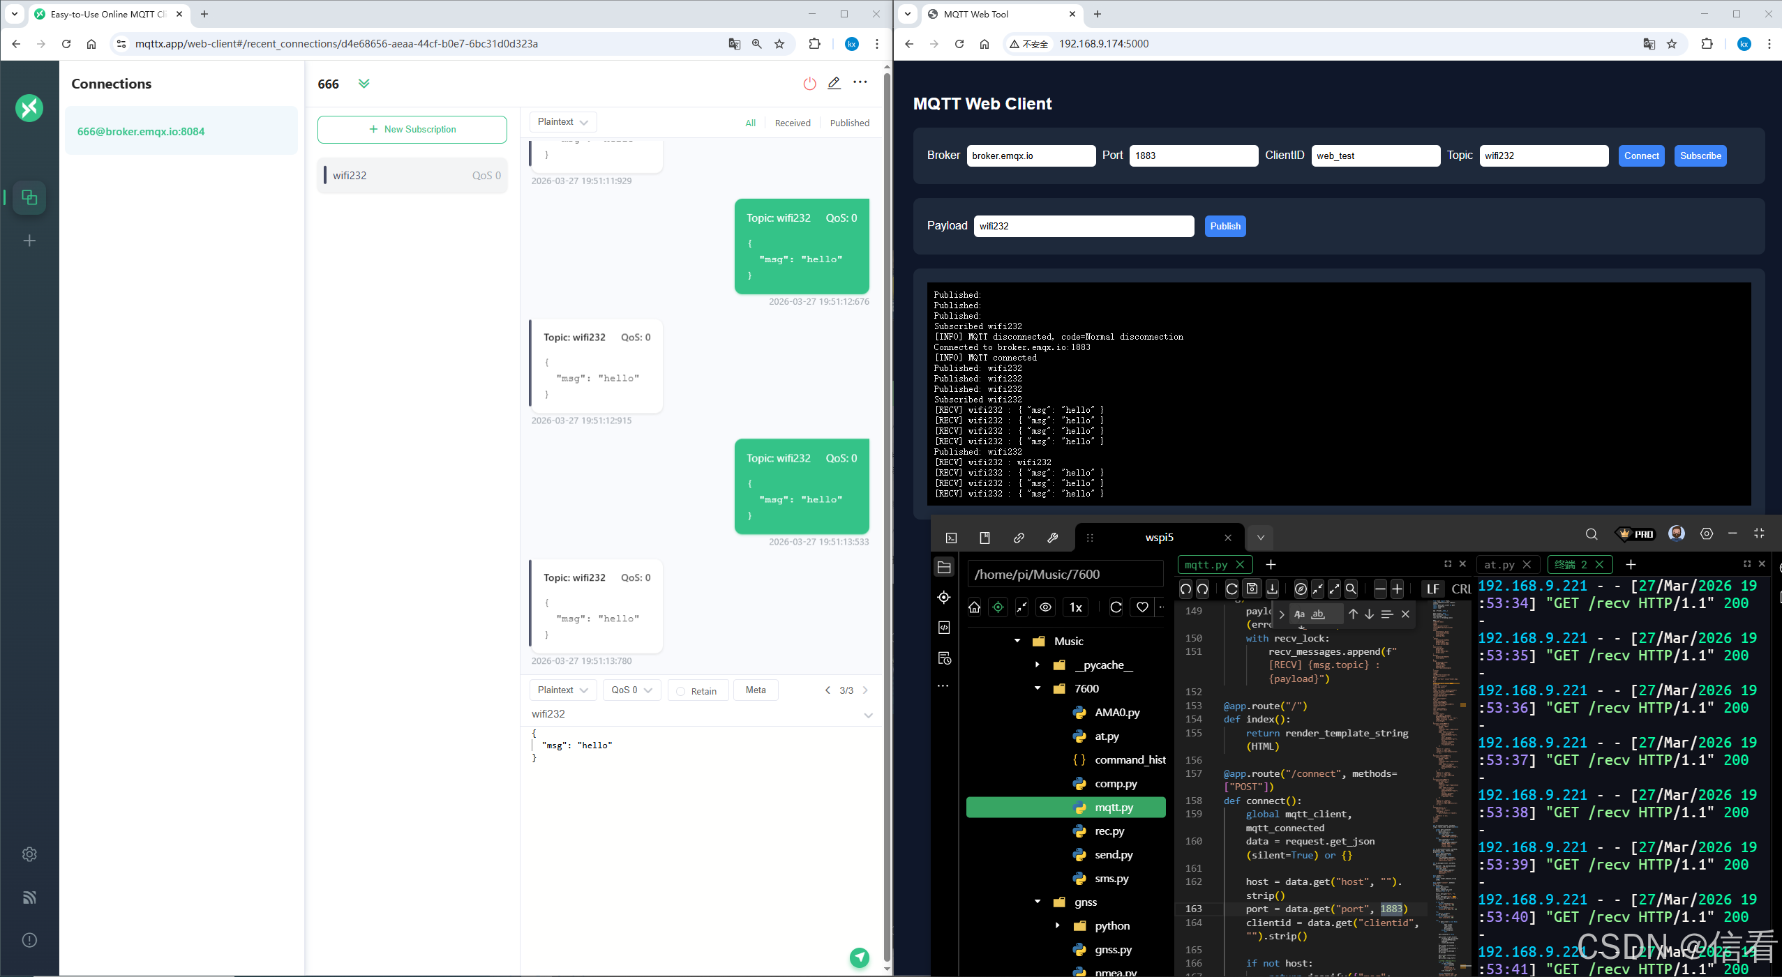Click the terminal search magnifier icon
The width and height of the screenshot is (1782, 977).
point(1591,534)
